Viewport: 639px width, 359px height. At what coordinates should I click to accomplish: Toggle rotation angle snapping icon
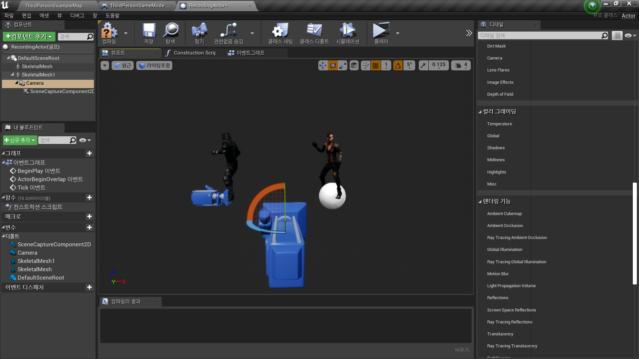coord(398,65)
